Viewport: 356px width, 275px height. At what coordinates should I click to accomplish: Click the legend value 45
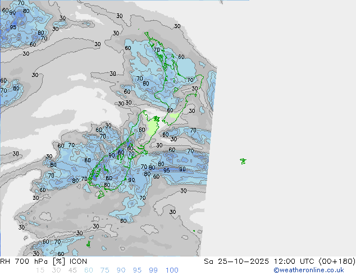tap(72, 271)
